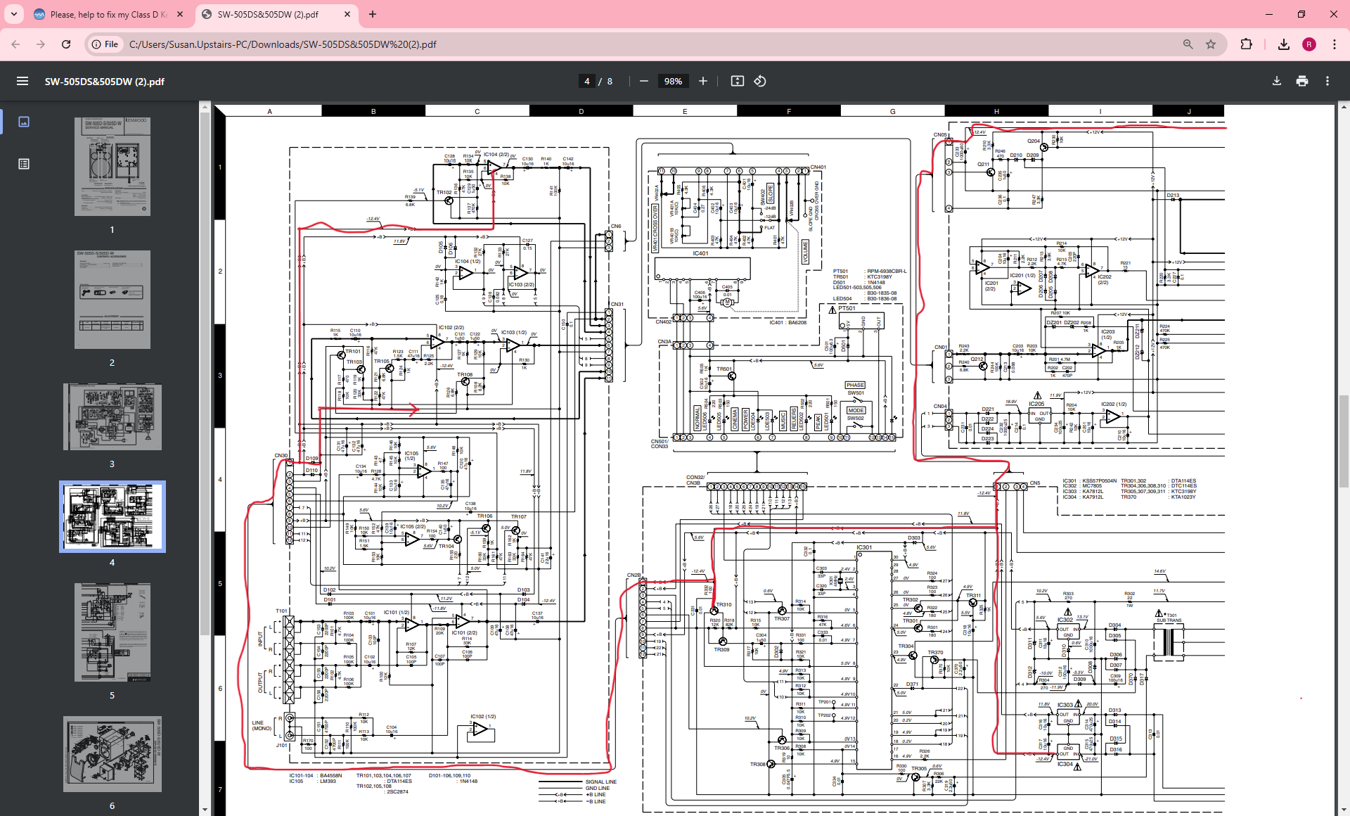Screen dimensions: 1350x816
Task: Open the profile avatar menu
Action: click(1309, 44)
